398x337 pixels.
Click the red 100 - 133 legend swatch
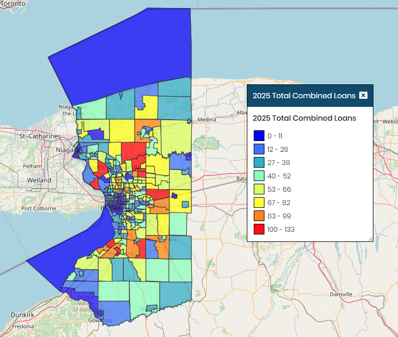[x=259, y=229]
